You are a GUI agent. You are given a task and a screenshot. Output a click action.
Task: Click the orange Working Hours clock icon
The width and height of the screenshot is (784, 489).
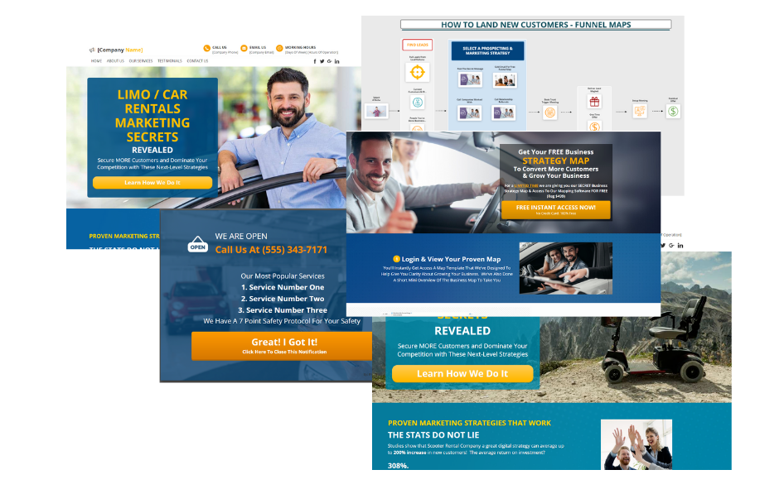(279, 48)
